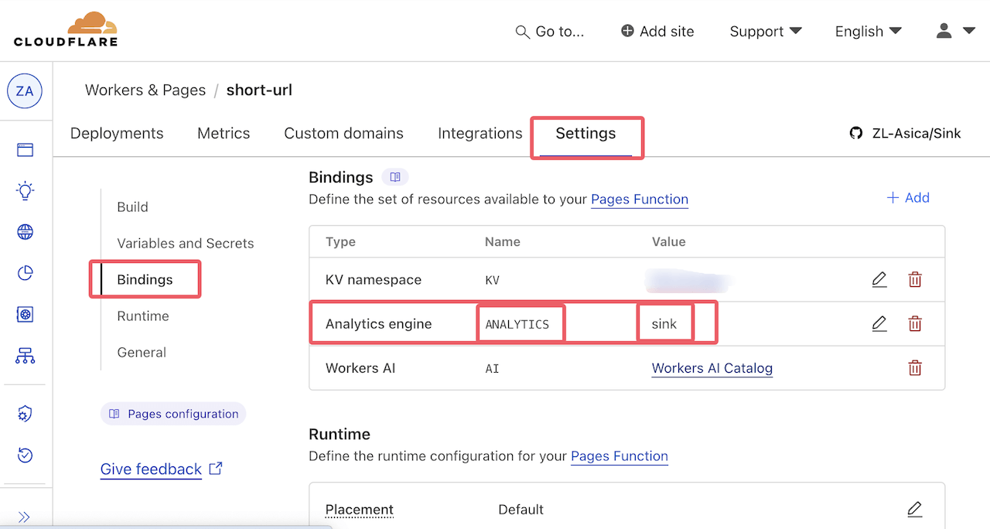Viewport: 990px width, 529px height.
Task: Click the KV binding name
Action: [492, 280]
